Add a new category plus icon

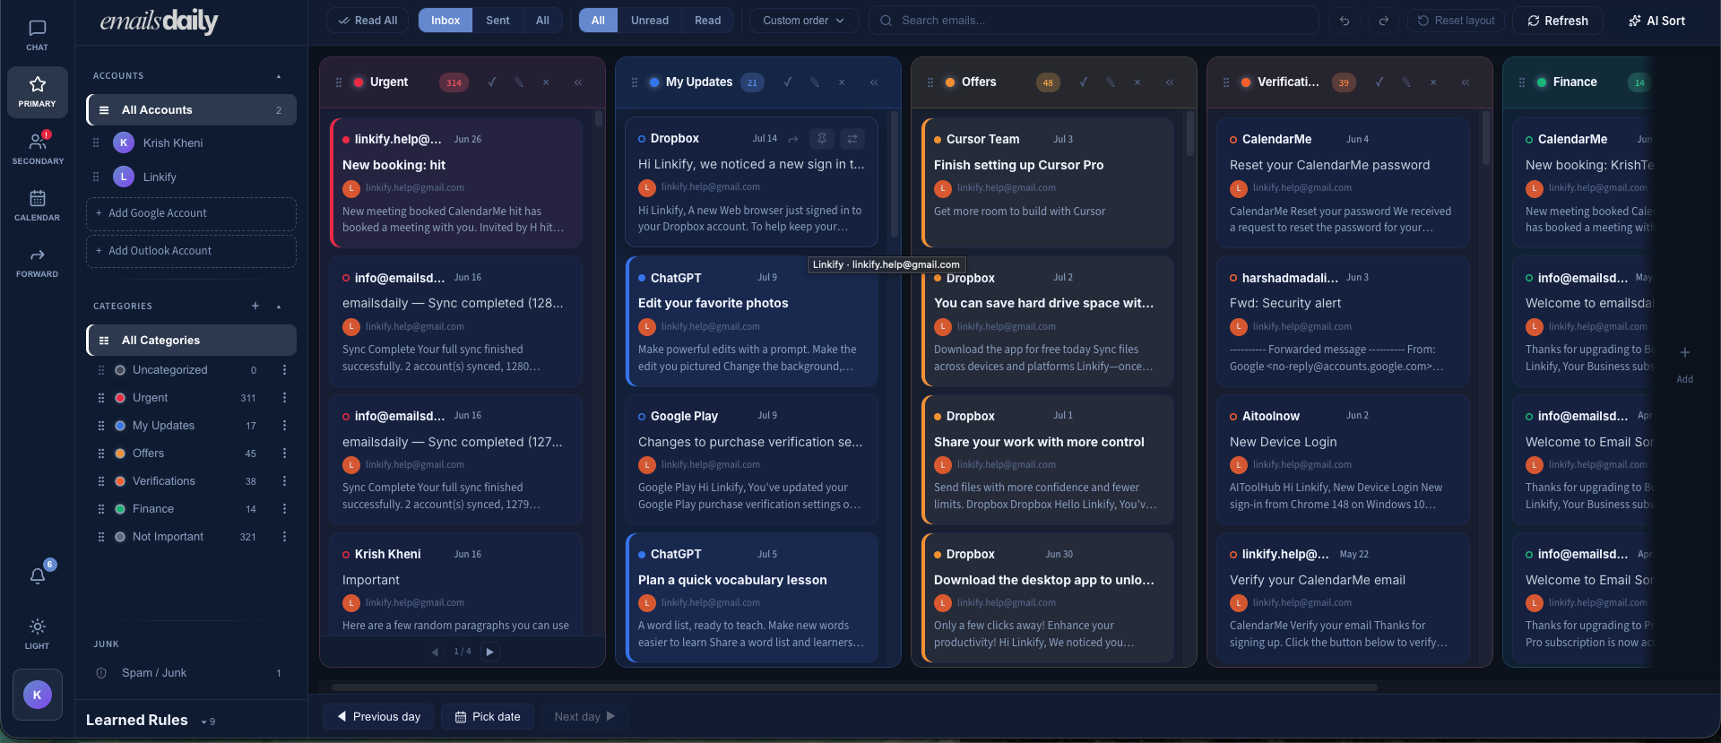pyautogui.click(x=255, y=307)
